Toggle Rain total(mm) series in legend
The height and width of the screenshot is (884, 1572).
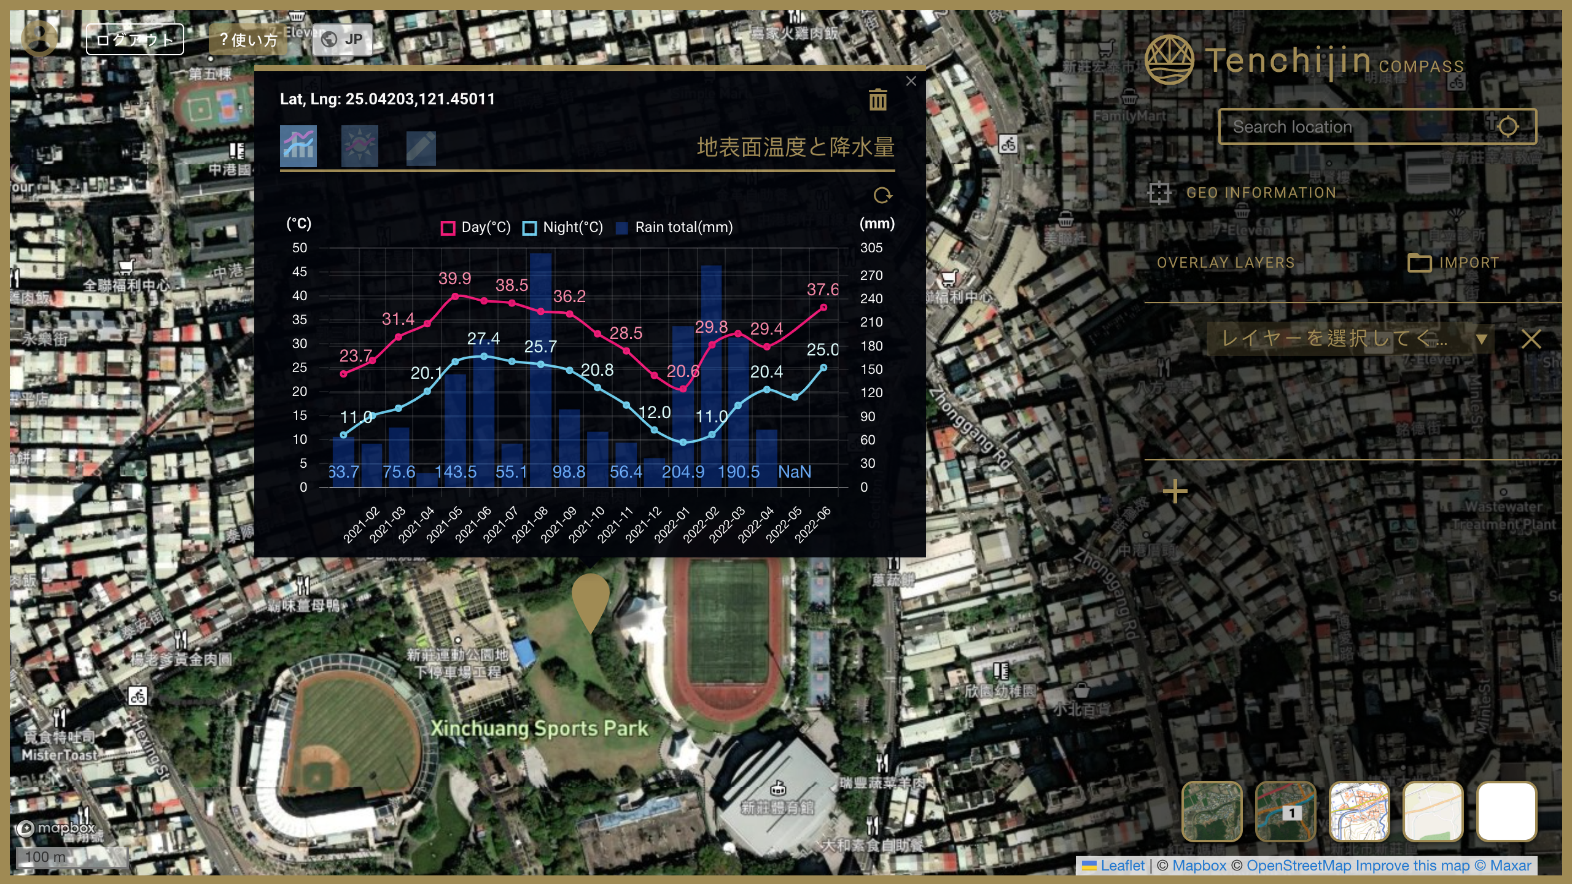tap(674, 228)
